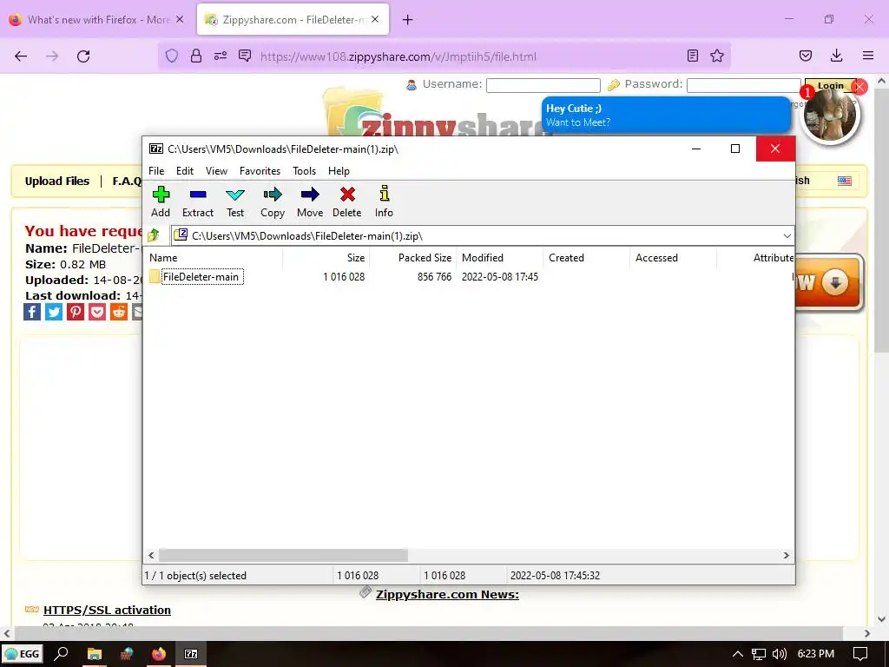Click the right arrow of 7-Zip scrollbar

[787, 555]
